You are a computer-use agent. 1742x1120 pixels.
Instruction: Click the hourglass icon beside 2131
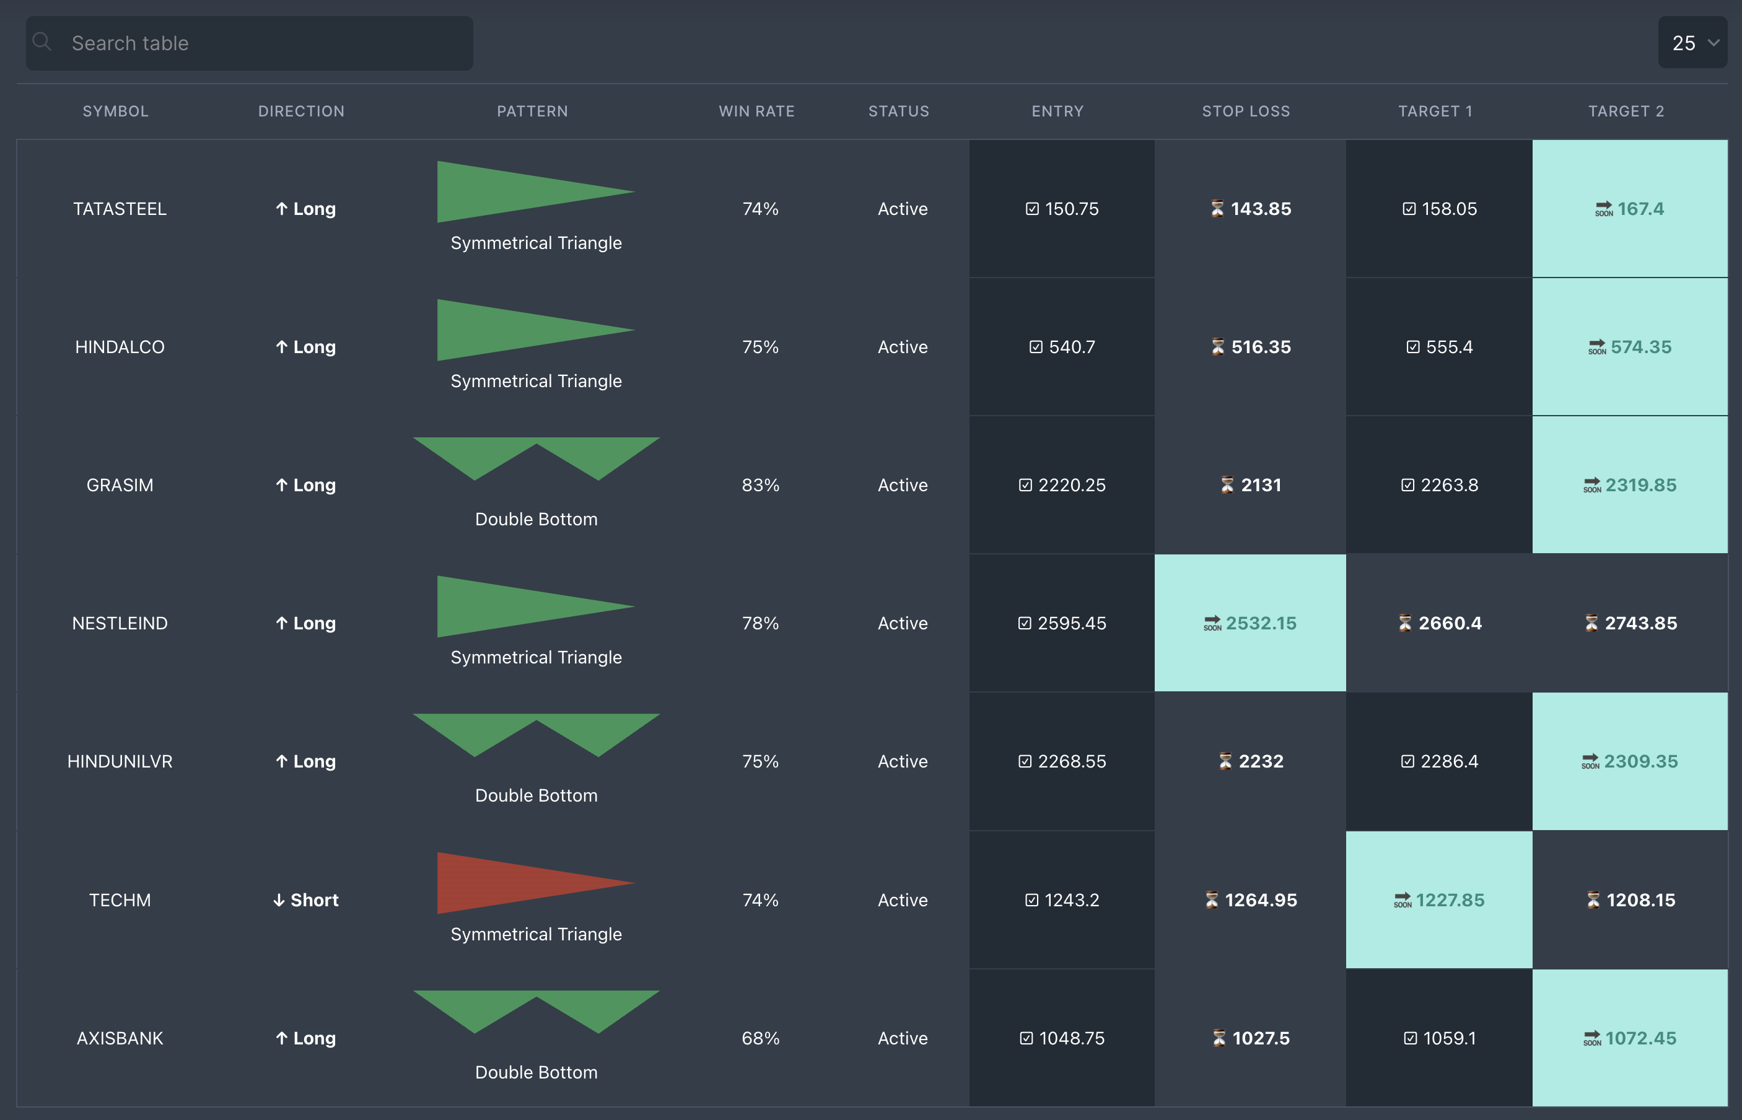[1227, 485]
